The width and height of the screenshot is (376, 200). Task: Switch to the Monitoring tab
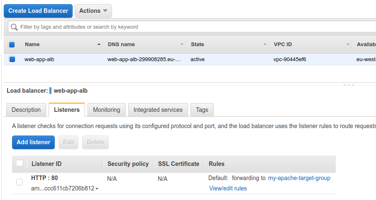coord(107,110)
